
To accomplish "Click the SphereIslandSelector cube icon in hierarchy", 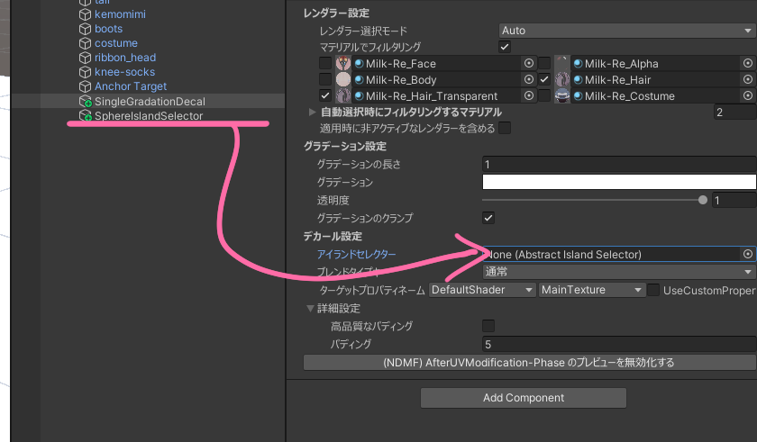I will pos(86,116).
